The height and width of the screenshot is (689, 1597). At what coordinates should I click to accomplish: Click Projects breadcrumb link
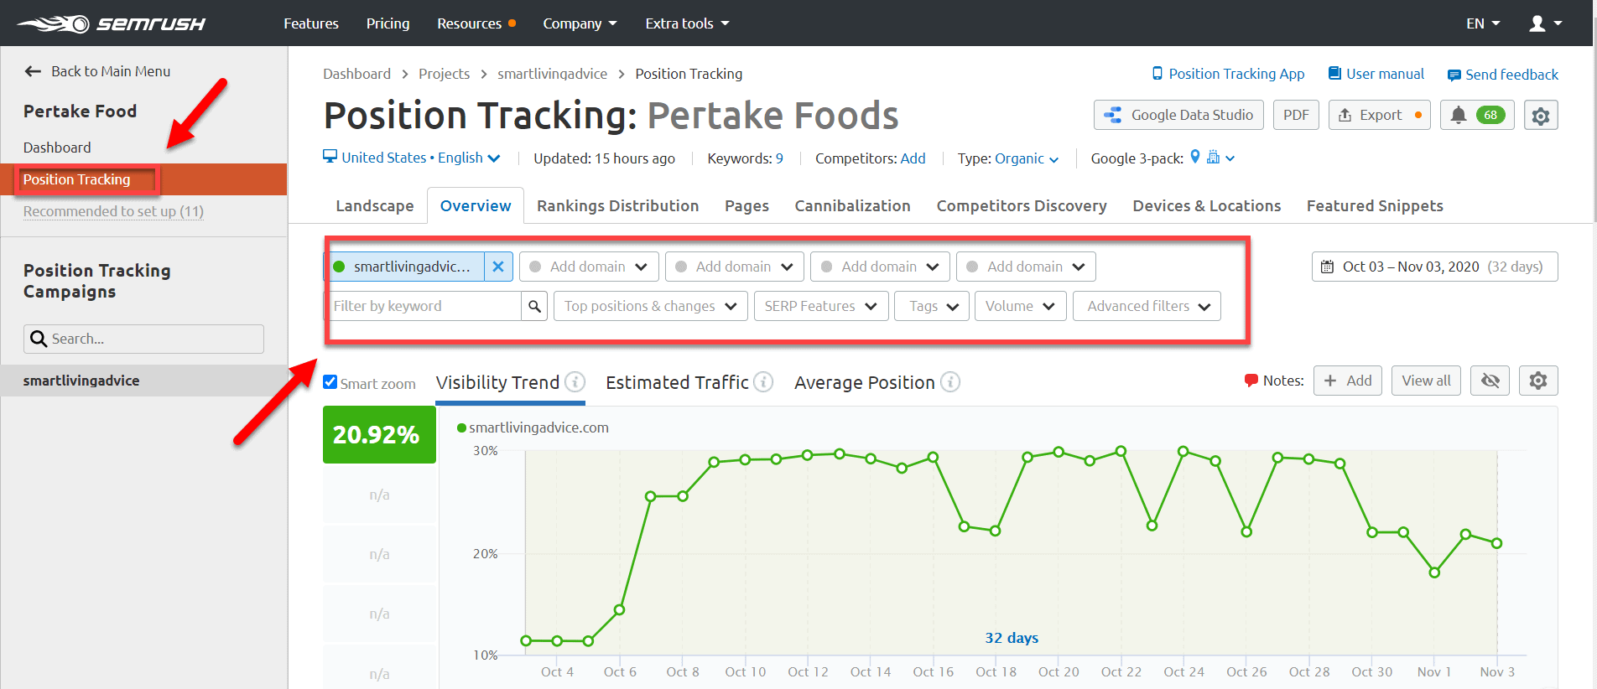pyautogui.click(x=444, y=74)
